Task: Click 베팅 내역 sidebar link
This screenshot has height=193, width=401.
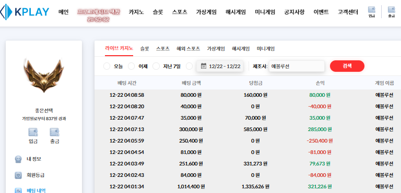Action: point(36,191)
